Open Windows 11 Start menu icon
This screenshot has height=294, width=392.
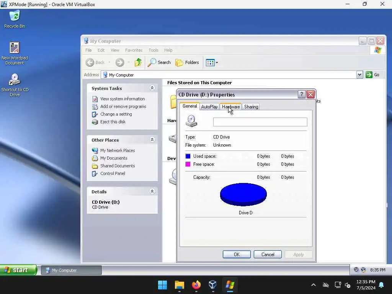pos(162,285)
